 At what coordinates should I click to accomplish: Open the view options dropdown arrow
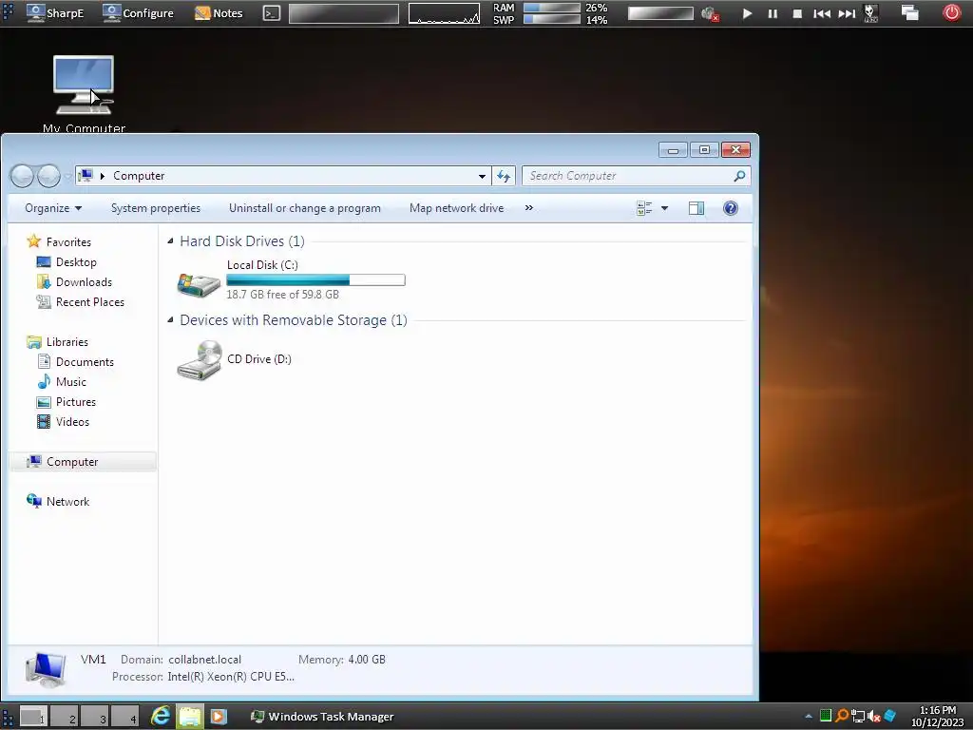point(664,208)
